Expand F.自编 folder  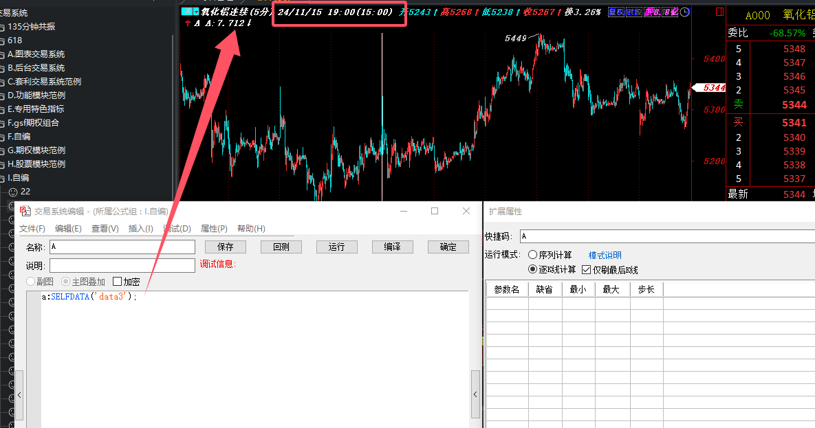point(19,137)
